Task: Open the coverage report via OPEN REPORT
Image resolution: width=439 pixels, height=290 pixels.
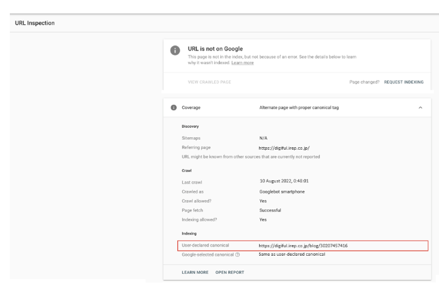Action: (x=230, y=273)
